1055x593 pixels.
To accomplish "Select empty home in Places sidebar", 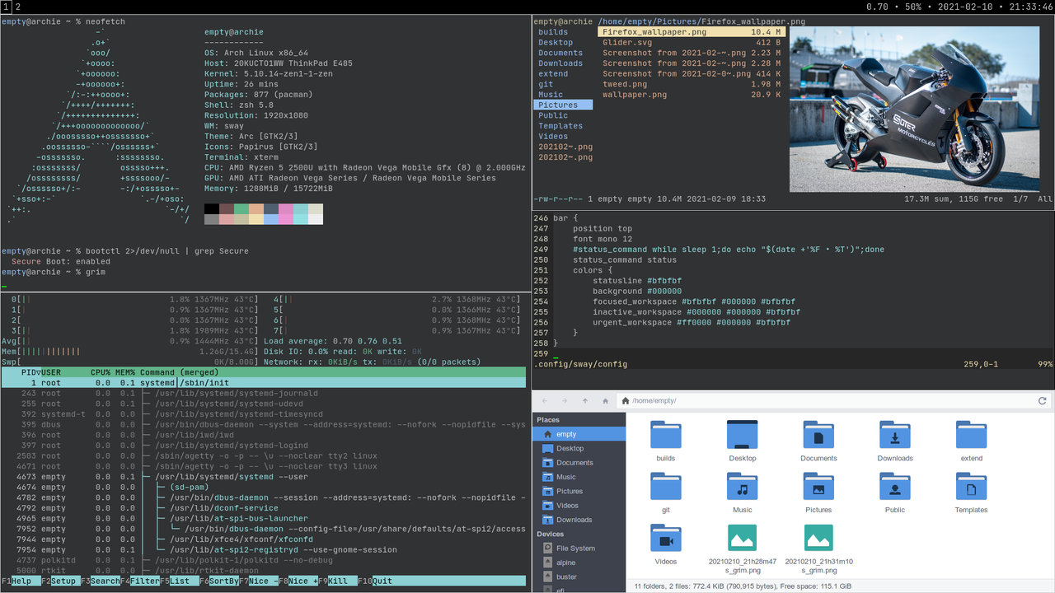I will pos(579,434).
